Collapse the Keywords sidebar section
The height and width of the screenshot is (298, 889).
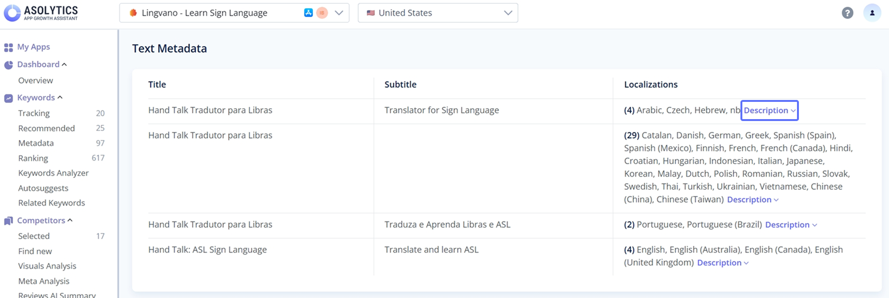(60, 98)
